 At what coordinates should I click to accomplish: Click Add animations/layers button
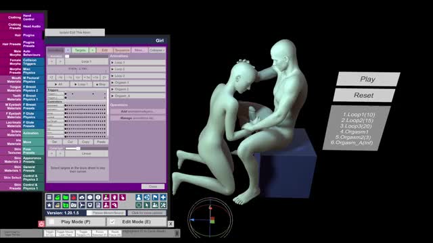138,111
